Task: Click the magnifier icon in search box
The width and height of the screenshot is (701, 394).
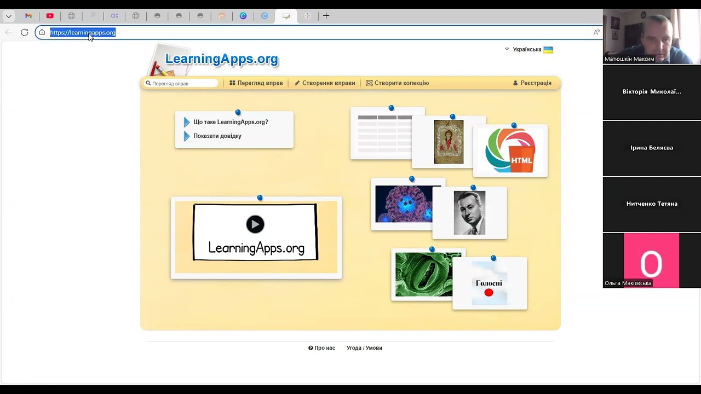Action: [x=148, y=83]
